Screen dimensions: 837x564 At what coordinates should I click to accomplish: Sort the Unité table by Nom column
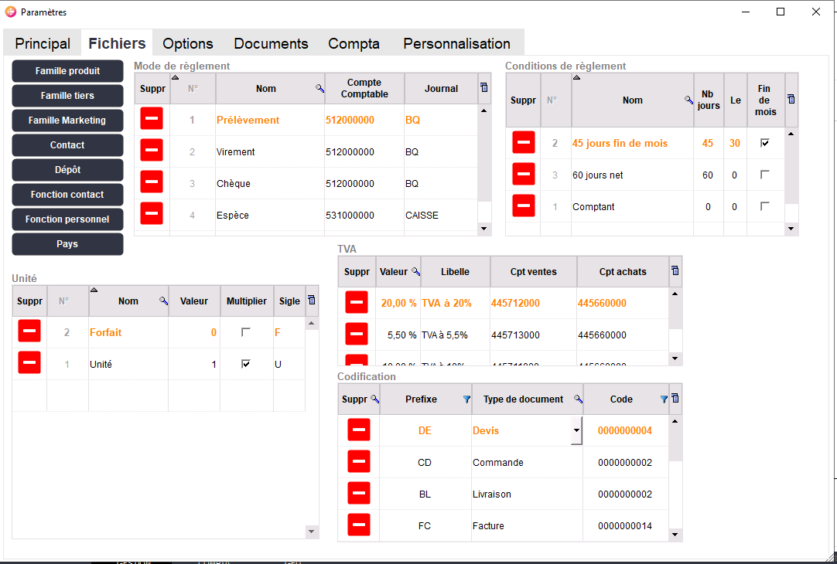tap(128, 301)
